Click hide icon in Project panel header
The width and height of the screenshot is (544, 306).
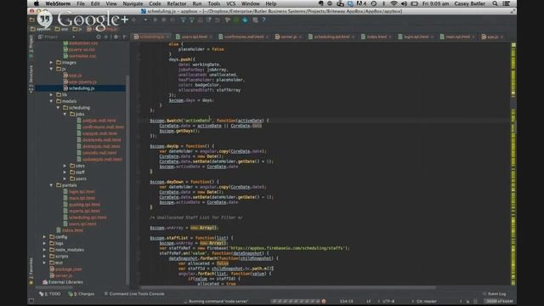click(125, 37)
